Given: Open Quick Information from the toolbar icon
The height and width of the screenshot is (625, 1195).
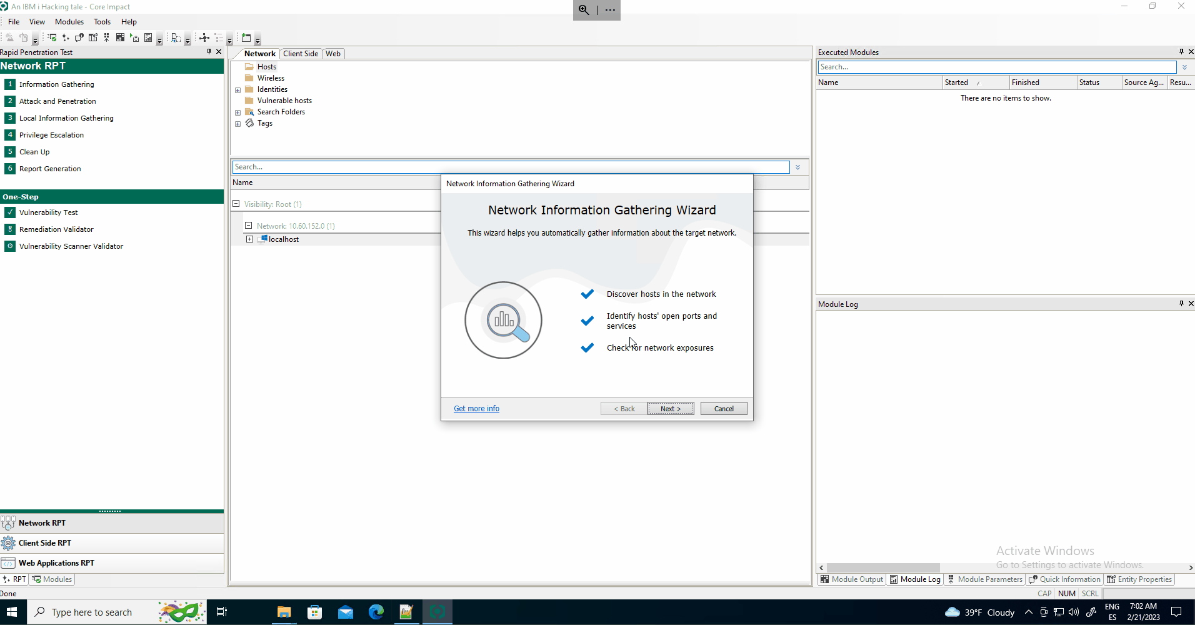Looking at the screenshot, I should (x=79, y=37).
